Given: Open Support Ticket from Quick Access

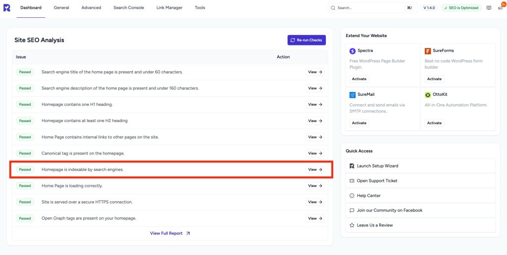Looking at the screenshot, I should coord(377,181).
